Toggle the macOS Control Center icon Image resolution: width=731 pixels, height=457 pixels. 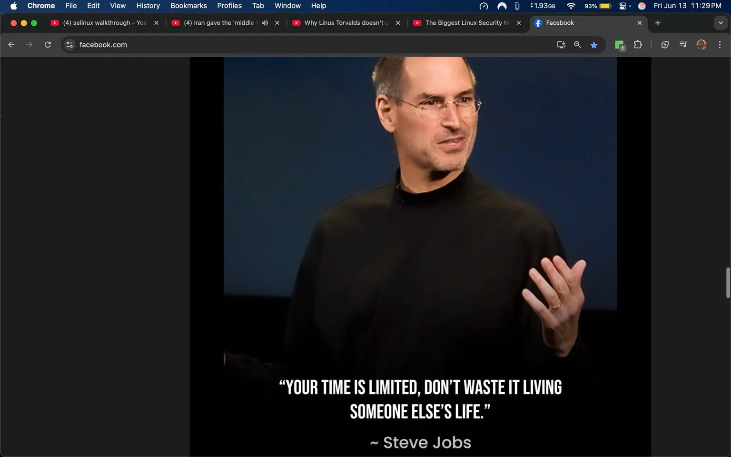pos(623,6)
